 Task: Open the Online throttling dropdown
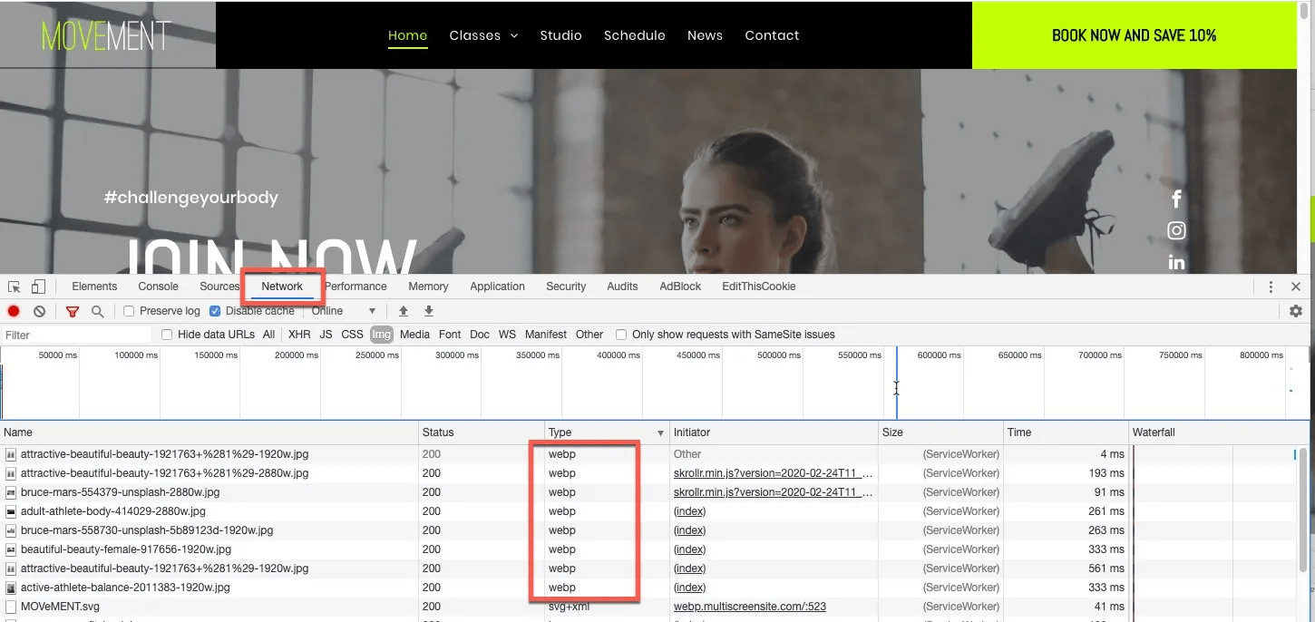pos(344,311)
